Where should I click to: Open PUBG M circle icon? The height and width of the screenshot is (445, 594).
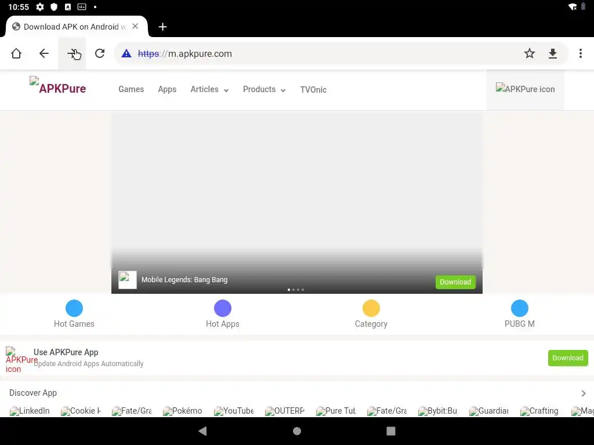tap(520, 308)
